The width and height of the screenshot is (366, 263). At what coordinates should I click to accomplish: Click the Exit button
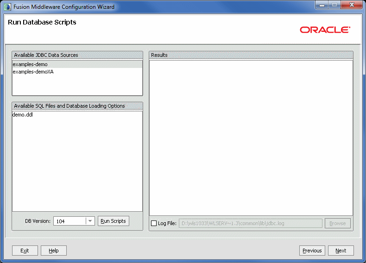coord(25,251)
